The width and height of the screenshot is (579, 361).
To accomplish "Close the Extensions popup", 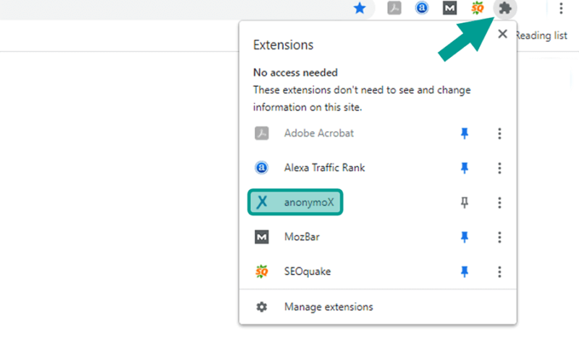I will [x=502, y=34].
